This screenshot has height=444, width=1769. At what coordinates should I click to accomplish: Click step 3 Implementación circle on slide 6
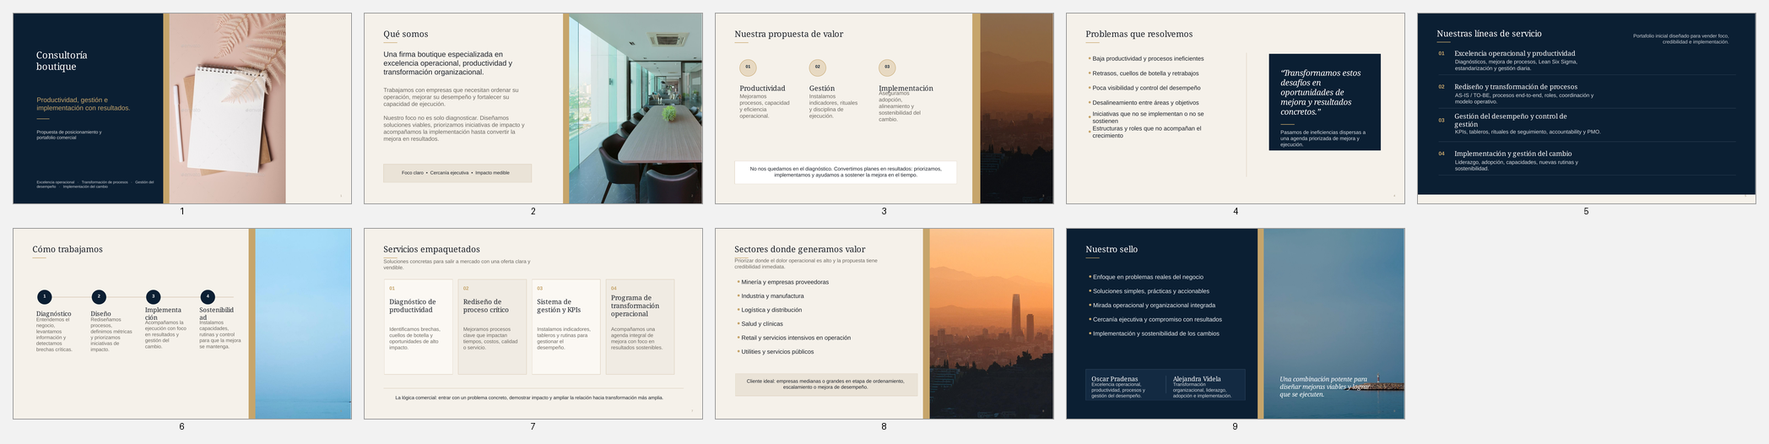(153, 296)
